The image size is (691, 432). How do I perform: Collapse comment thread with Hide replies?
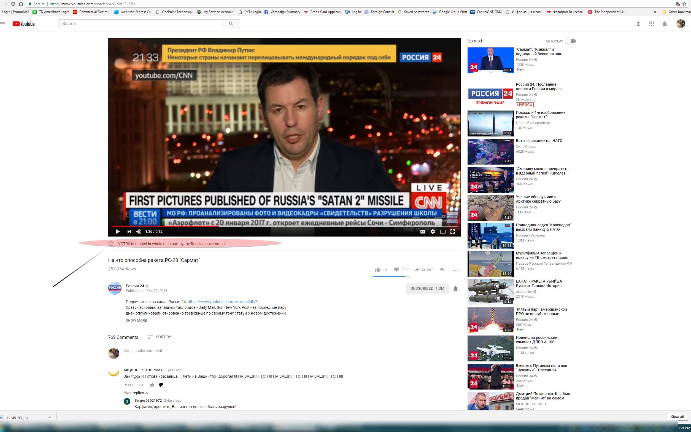136,393
